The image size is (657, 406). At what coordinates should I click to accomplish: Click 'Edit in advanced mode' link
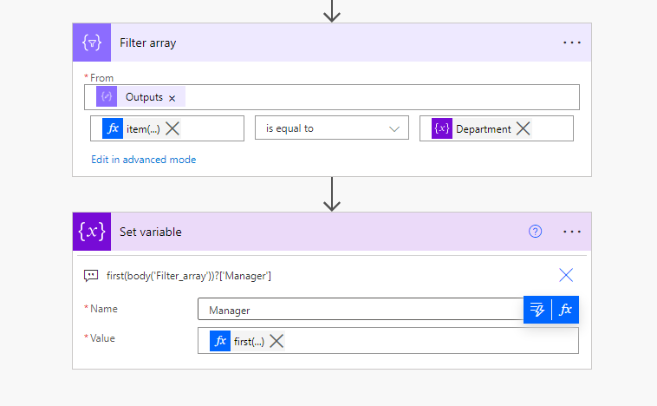144,160
